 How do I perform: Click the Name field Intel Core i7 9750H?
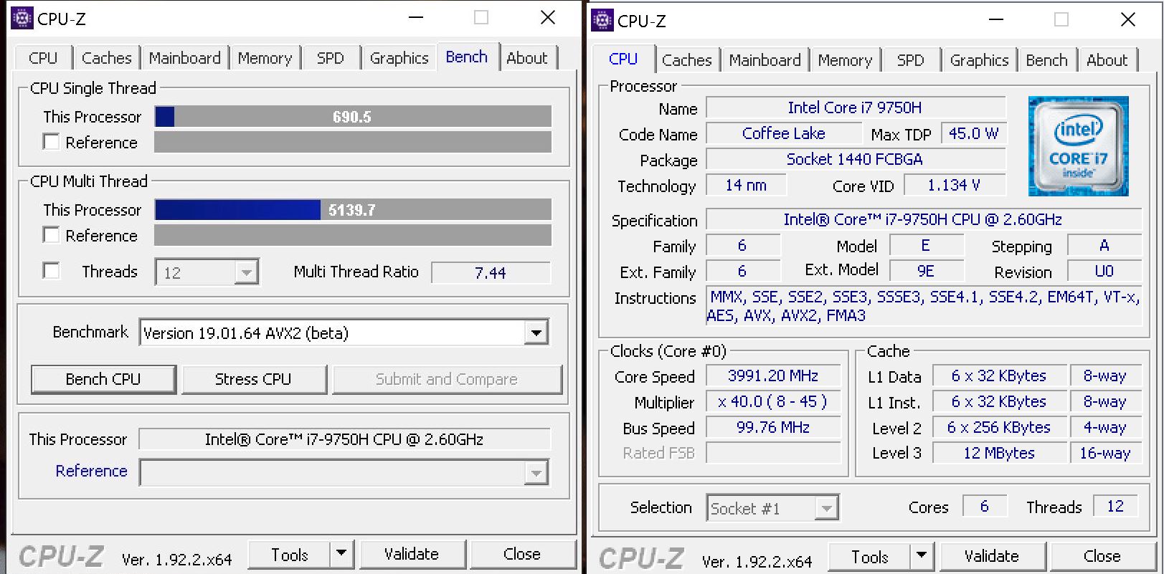coord(855,107)
